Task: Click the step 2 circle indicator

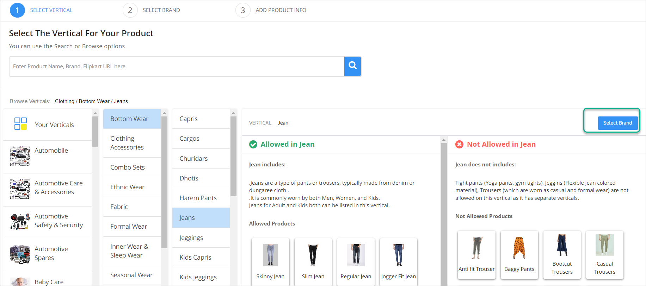Action: coord(130,10)
